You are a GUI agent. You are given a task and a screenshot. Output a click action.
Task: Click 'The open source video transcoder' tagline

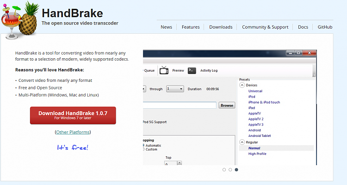(x=80, y=23)
